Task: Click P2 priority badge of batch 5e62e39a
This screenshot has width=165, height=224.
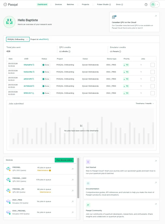Action: [126, 72]
